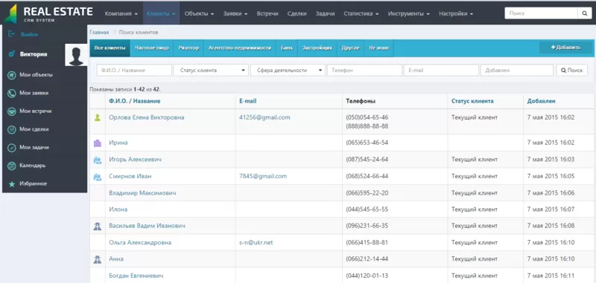596x283 pixels.
Task: Expand the Инструменты menu
Action: (408, 13)
